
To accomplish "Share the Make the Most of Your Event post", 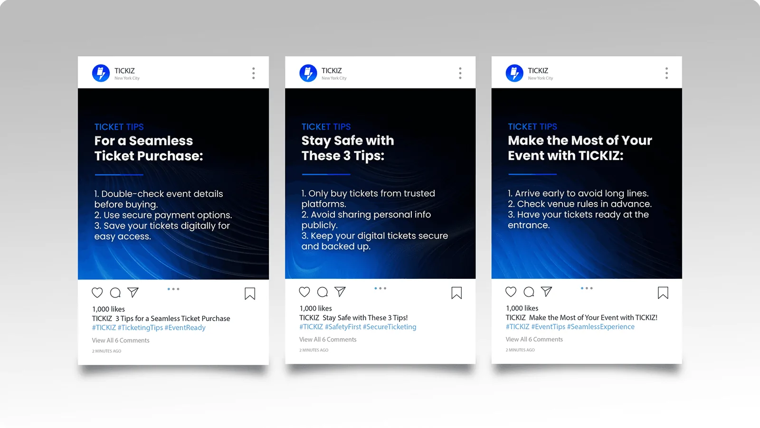I will click(x=547, y=292).
